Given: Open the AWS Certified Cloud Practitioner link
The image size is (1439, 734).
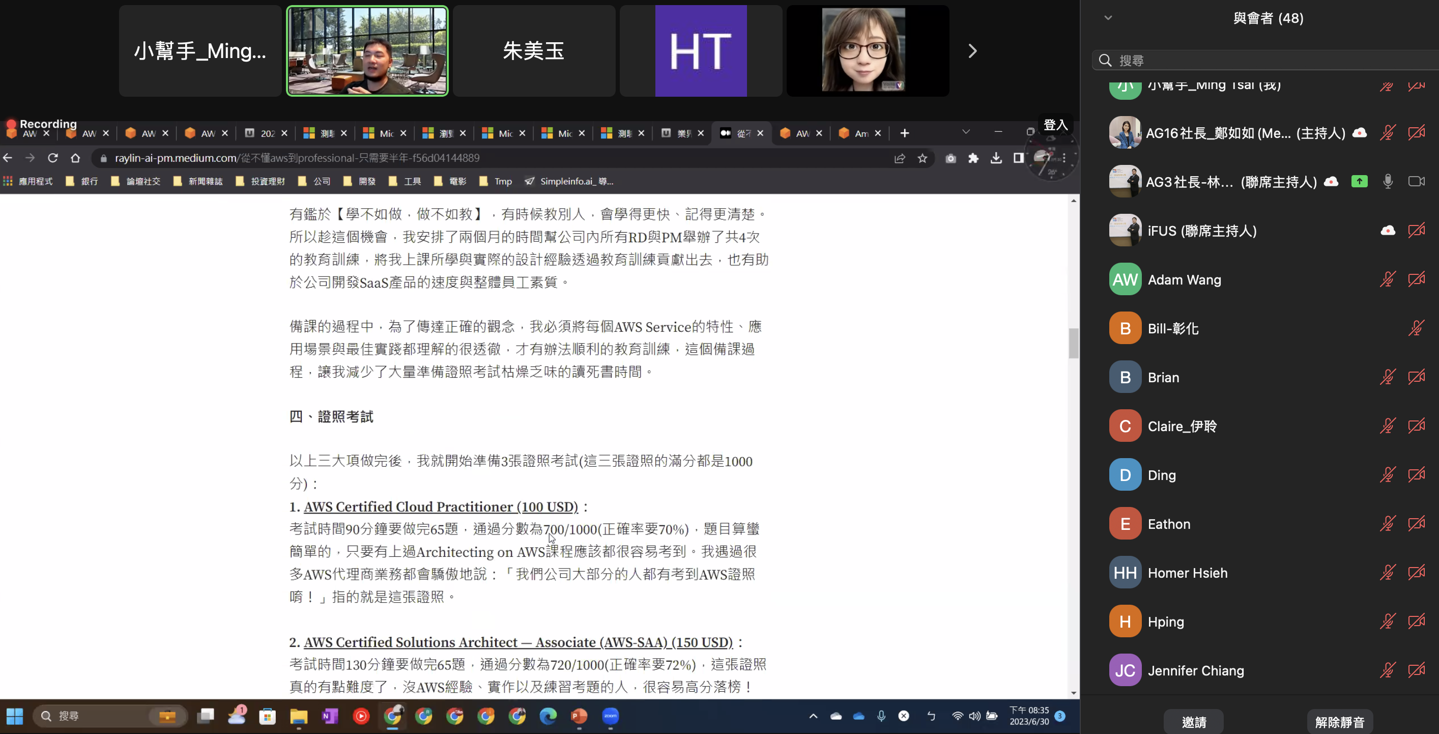Looking at the screenshot, I should pyautogui.click(x=440, y=506).
